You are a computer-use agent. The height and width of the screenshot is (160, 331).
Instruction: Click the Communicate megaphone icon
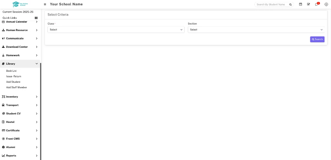pyautogui.click(x=3, y=38)
